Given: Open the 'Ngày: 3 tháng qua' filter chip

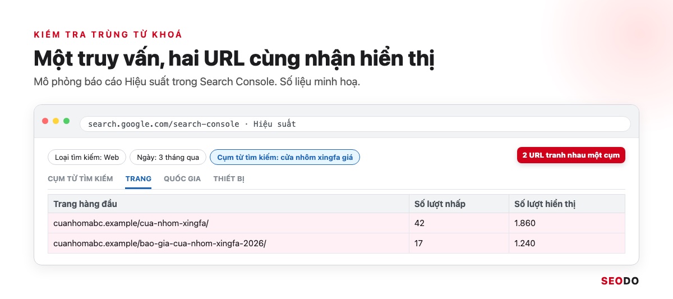Looking at the screenshot, I should click(168, 157).
